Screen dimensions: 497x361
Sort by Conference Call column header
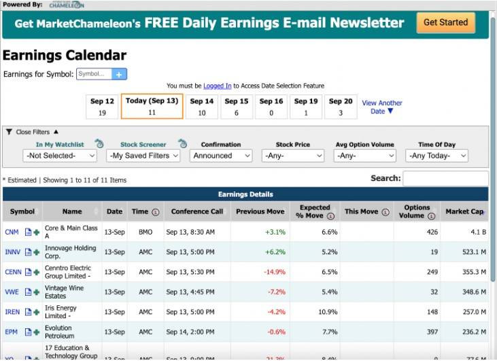[x=197, y=211]
